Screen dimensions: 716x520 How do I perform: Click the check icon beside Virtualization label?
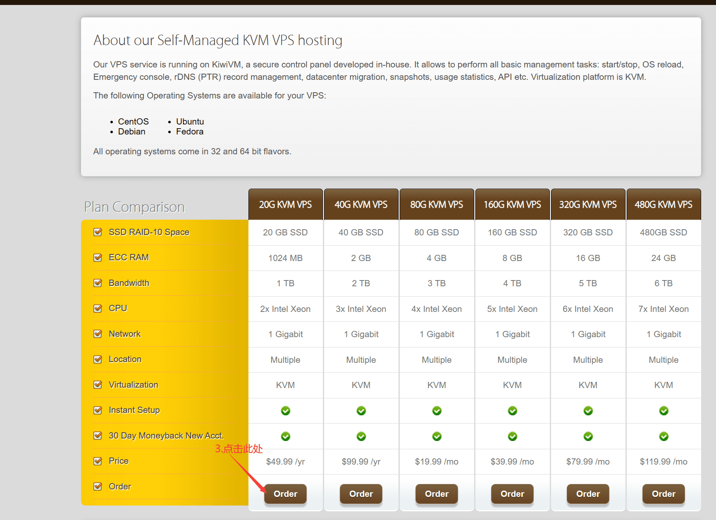(98, 385)
